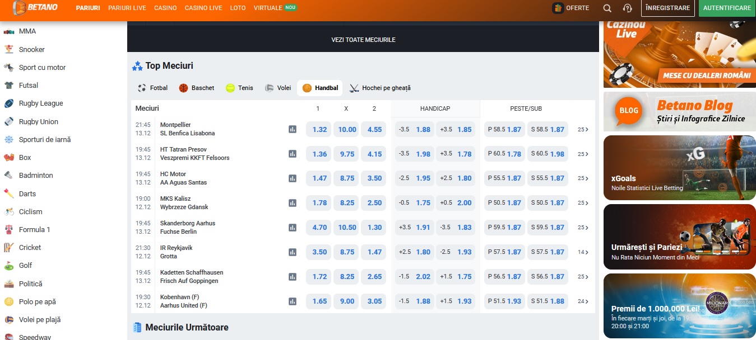Bet Montpellier win at 1.32

[319, 129]
